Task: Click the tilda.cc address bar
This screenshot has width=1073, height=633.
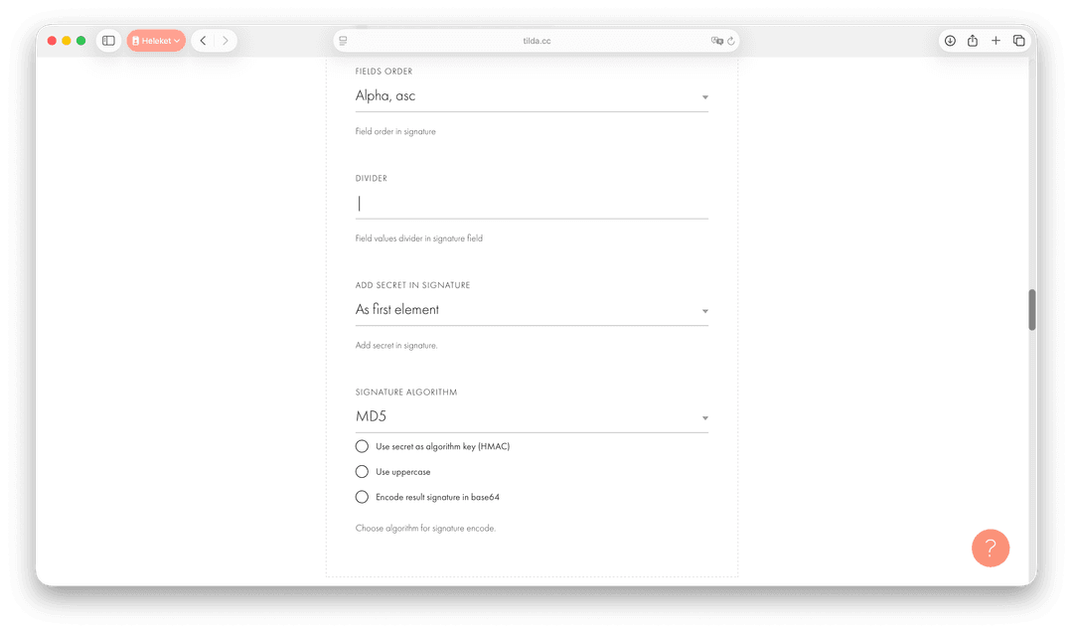Action: coord(536,41)
